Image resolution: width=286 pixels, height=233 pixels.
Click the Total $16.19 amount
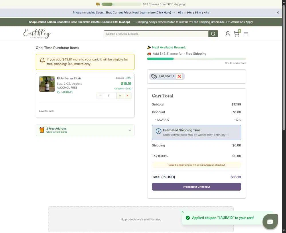[236, 177]
